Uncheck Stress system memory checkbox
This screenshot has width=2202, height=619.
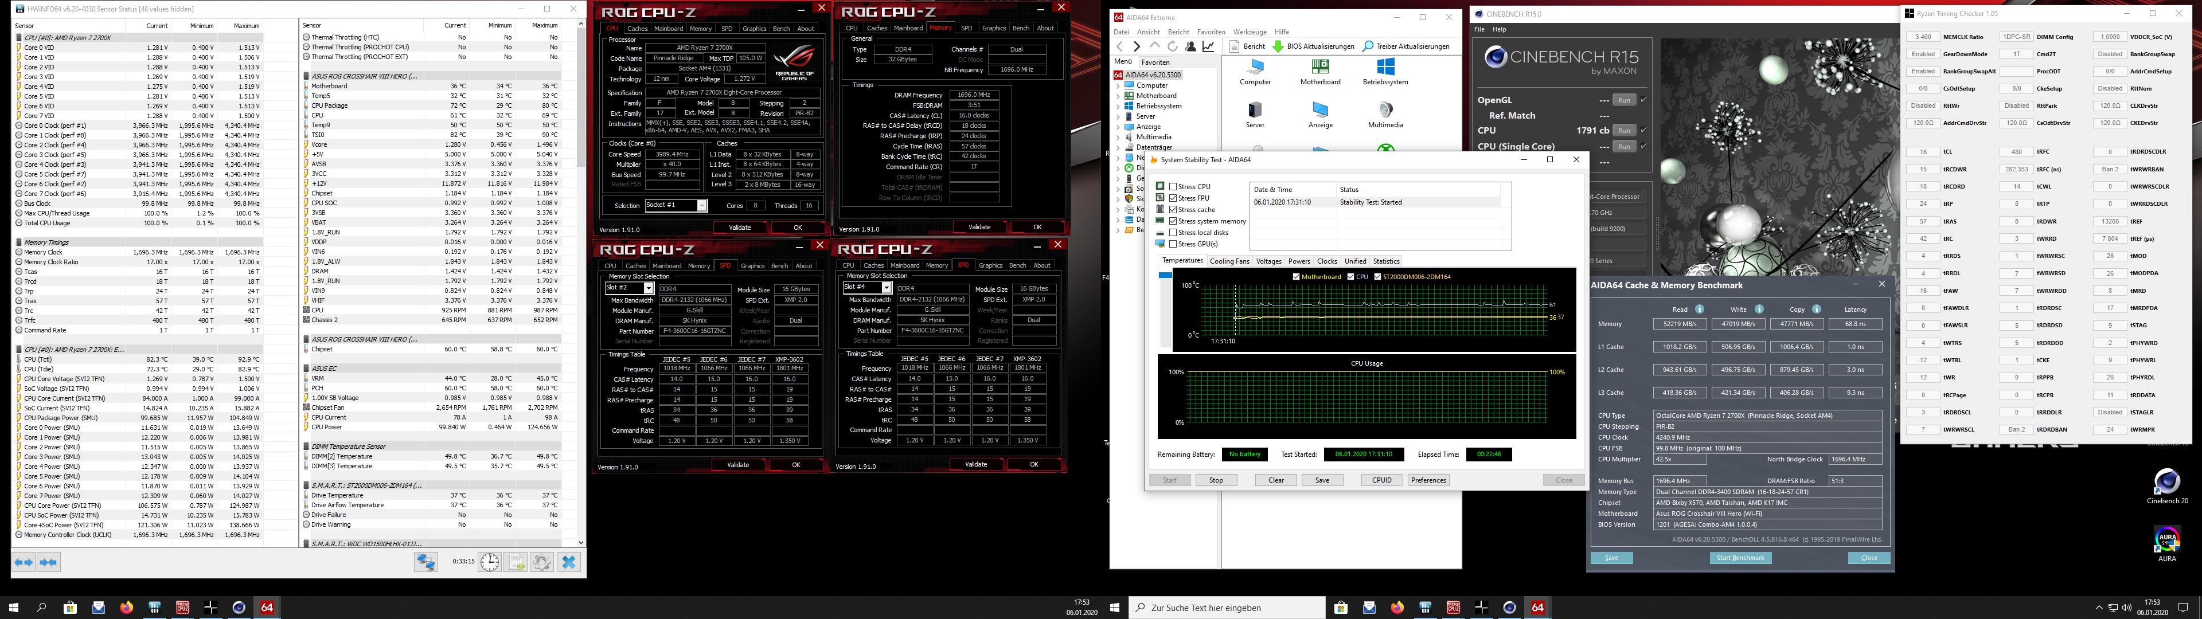click(1174, 221)
